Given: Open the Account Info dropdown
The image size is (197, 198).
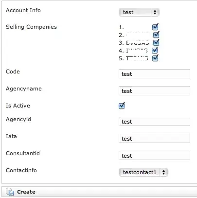Looking at the screenshot, I should coord(139,12).
